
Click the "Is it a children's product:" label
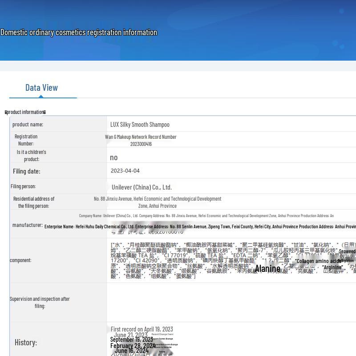point(31,155)
